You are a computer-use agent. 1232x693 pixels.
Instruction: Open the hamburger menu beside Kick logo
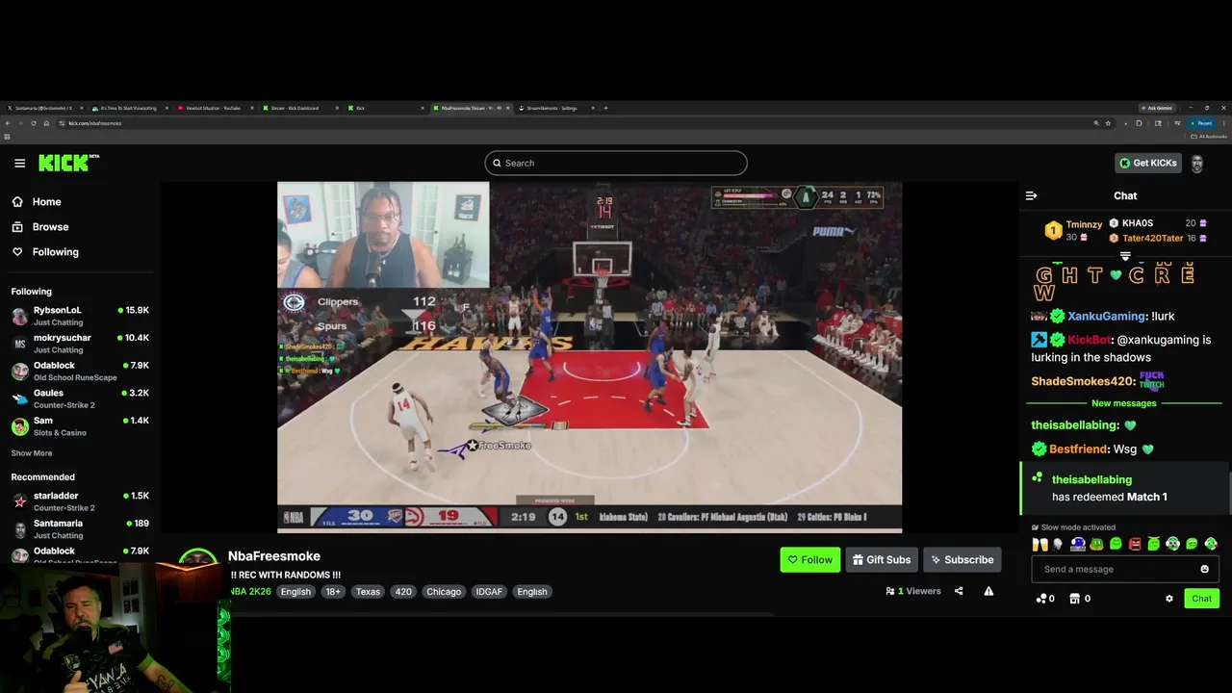click(19, 163)
